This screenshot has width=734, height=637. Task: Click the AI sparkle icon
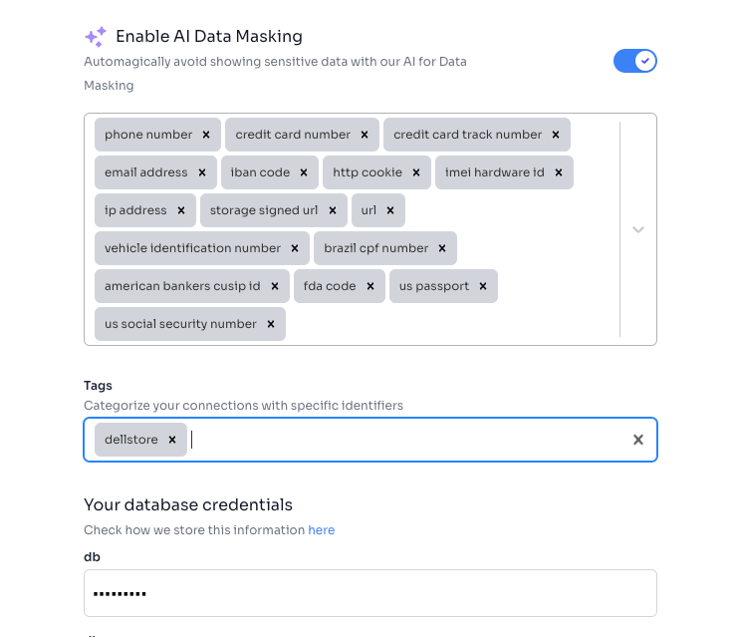(x=96, y=37)
